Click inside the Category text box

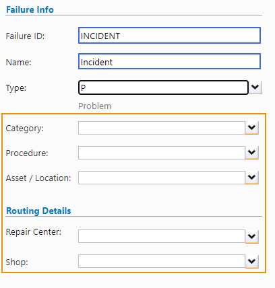(x=162, y=128)
